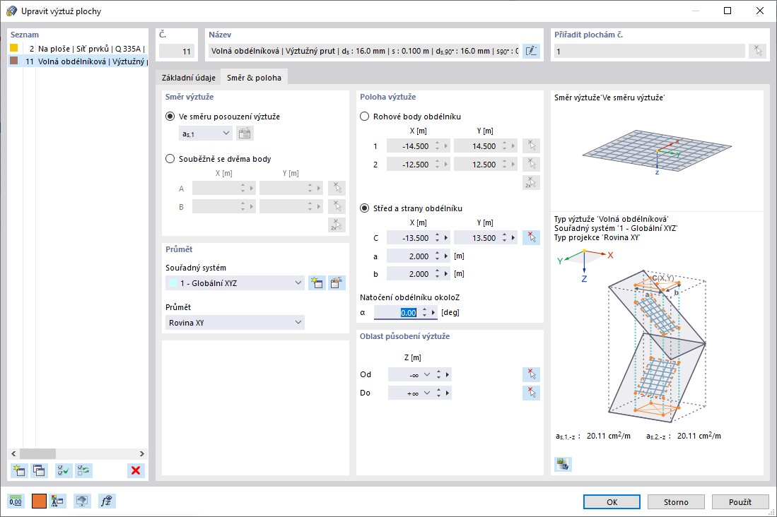Image resolution: width=777 pixels, height=517 pixels.
Task: Click the pick icon for point A row
Action: pos(337,188)
